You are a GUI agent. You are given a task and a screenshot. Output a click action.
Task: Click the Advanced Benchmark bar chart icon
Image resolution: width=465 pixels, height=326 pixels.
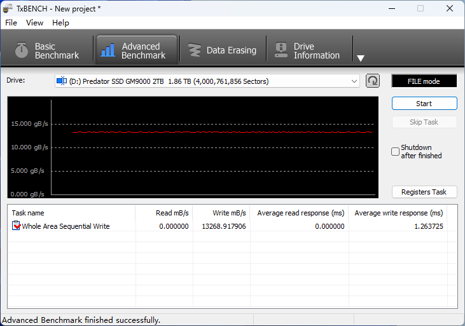tap(108, 50)
